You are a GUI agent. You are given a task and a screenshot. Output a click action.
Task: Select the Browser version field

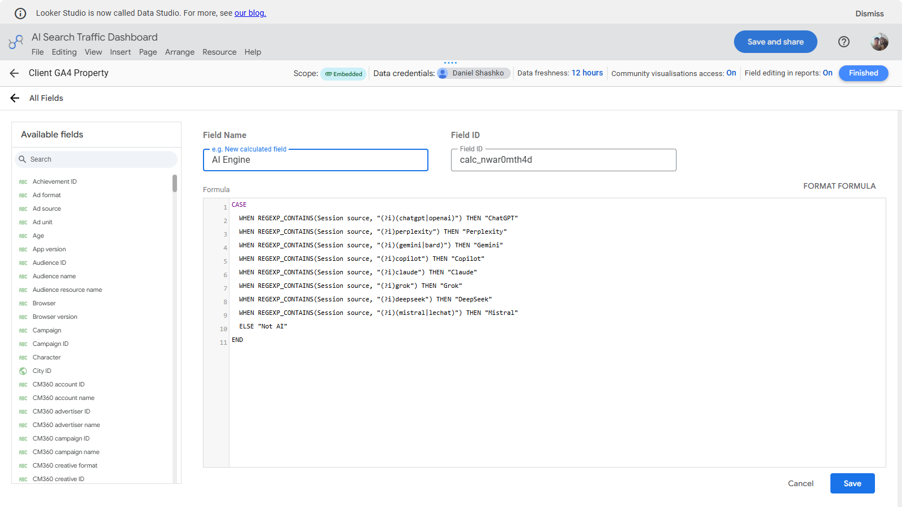point(55,317)
